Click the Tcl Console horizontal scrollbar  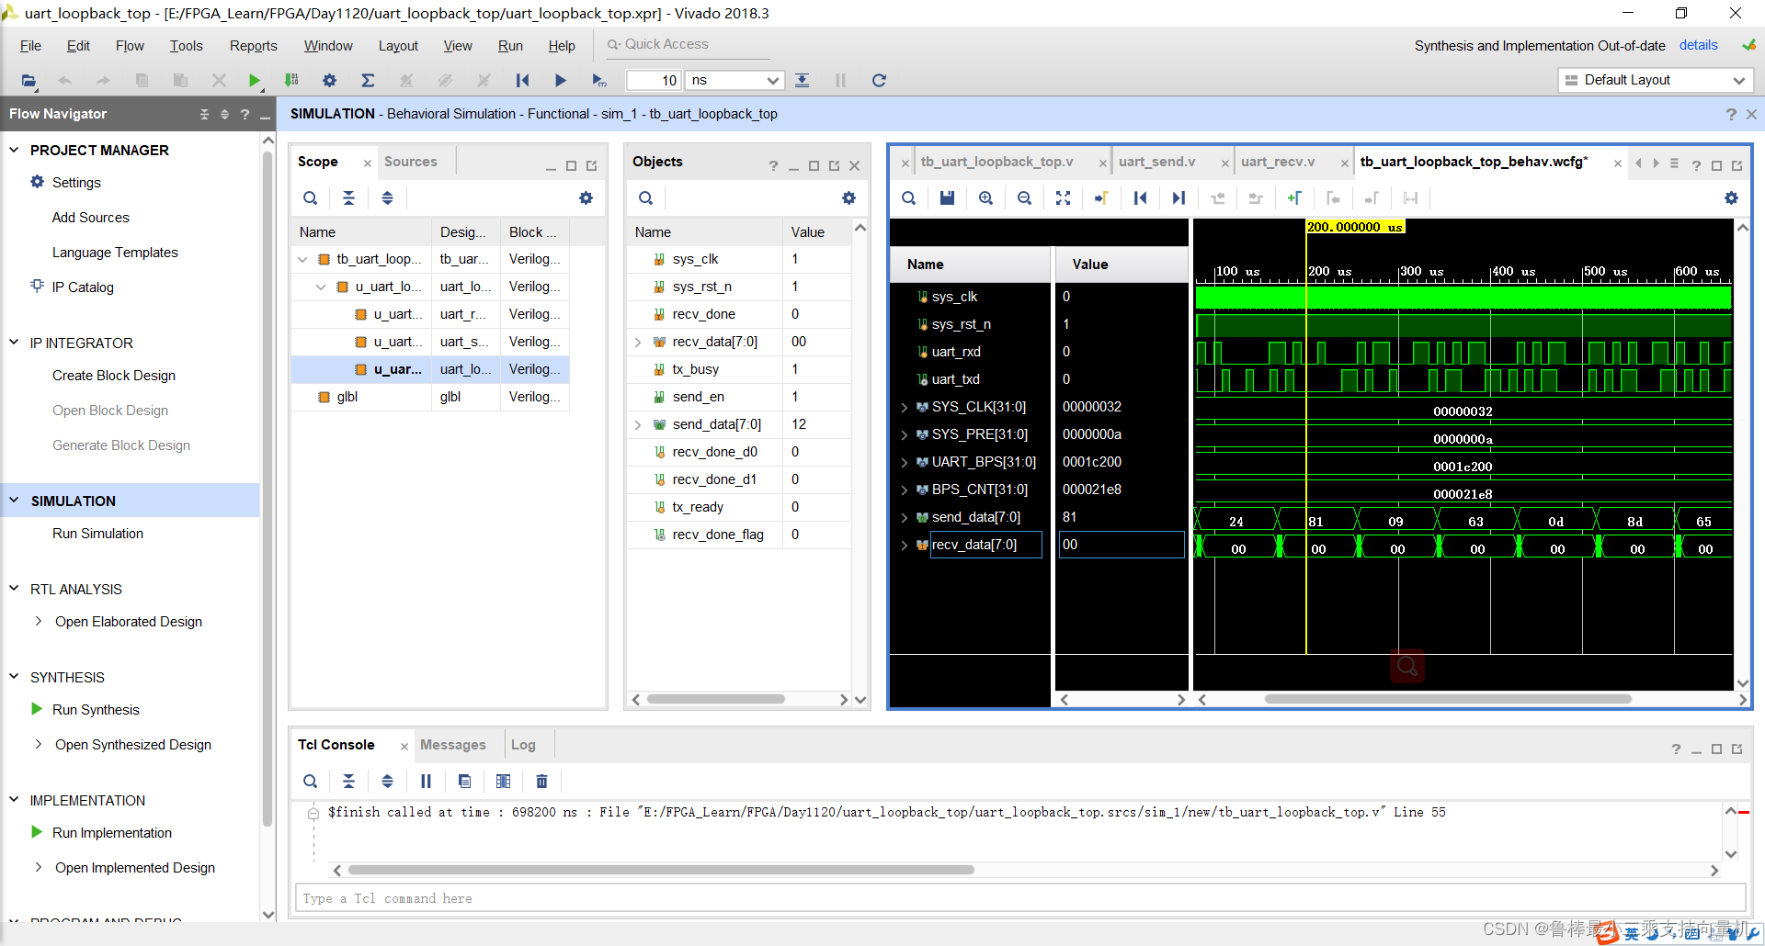[x=661, y=870]
